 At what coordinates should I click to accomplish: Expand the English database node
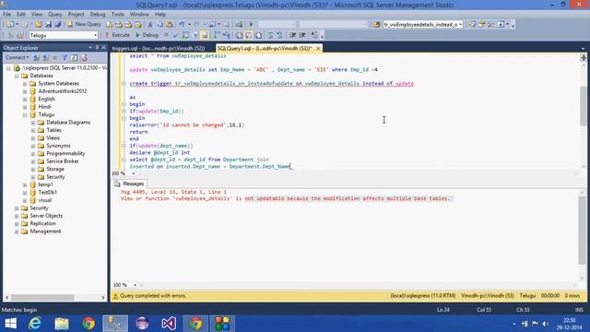click(25, 99)
